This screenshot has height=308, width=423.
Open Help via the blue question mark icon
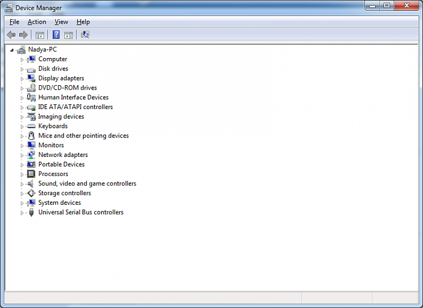pos(56,35)
